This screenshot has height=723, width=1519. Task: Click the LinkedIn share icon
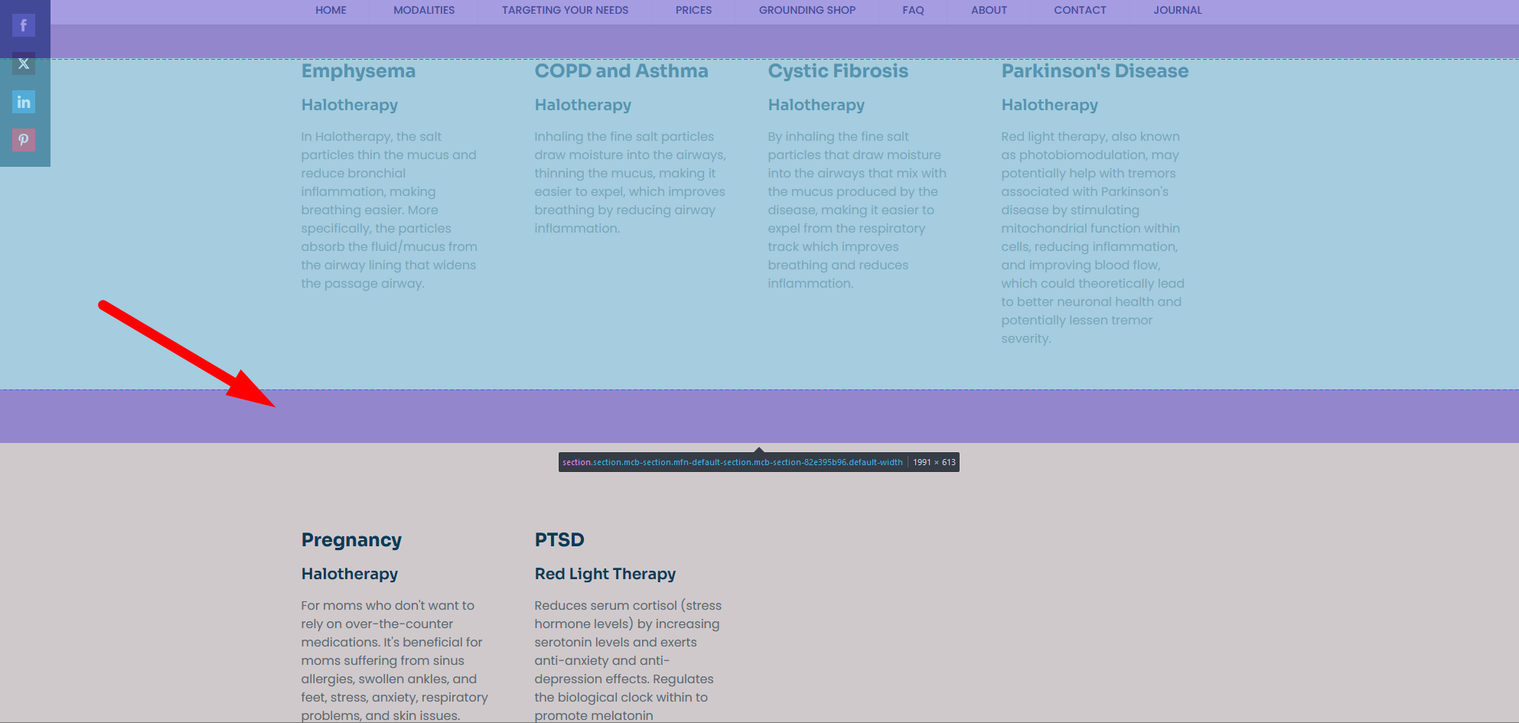click(x=24, y=102)
